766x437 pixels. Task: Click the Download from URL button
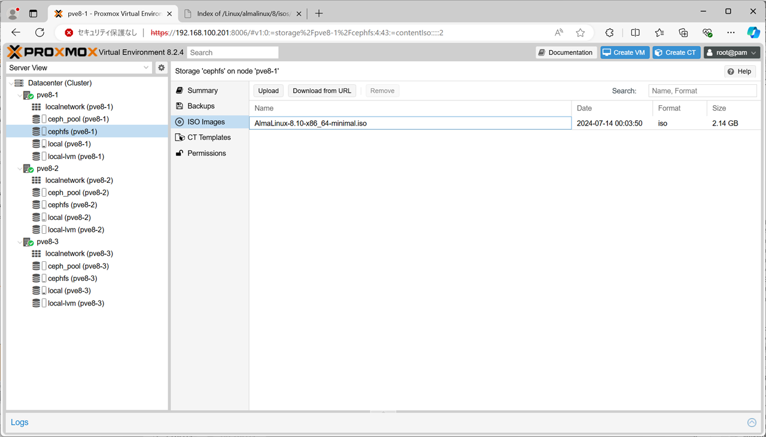[x=322, y=91]
